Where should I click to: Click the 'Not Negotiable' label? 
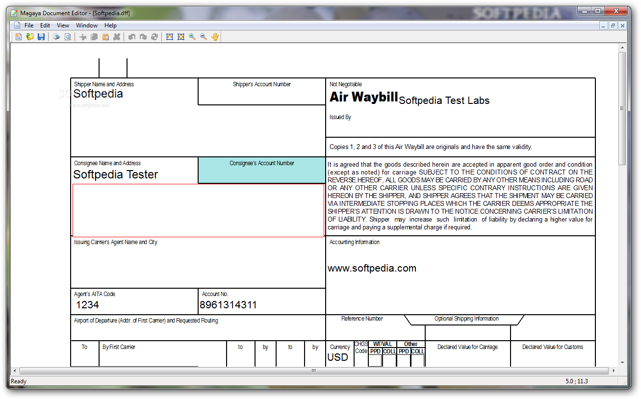tap(346, 84)
